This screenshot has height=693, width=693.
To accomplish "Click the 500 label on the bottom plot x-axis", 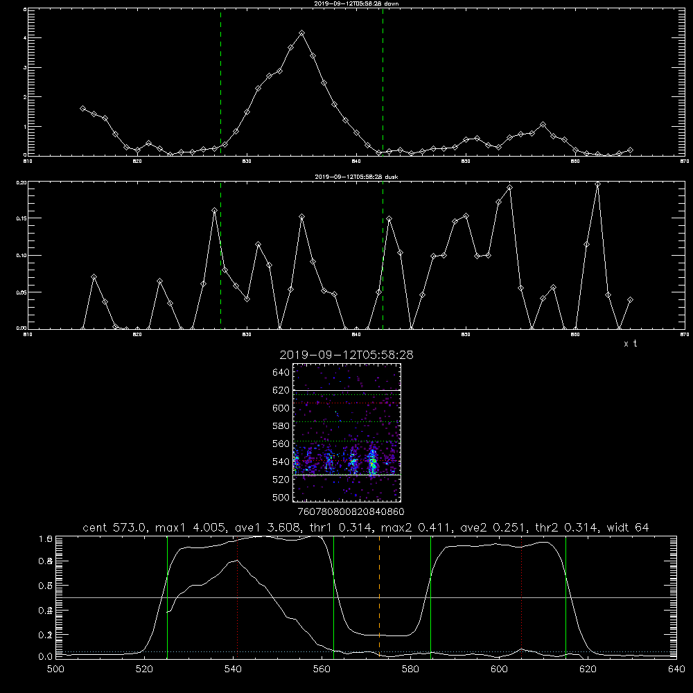I will point(55,669).
